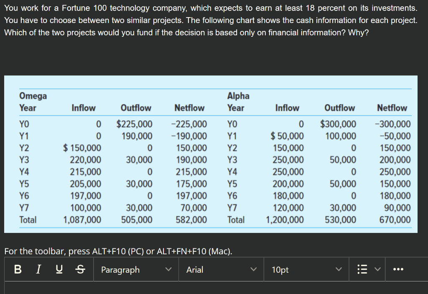This screenshot has height=294, width=428.
Task: Click the Underline formatting icon
Action: 59,269
